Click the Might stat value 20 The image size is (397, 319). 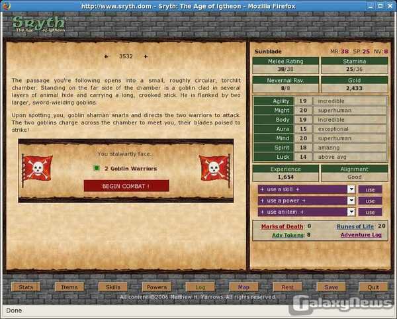tap(303, 111)
